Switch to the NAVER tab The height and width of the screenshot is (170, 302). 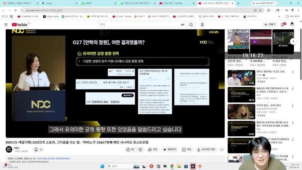[98, 3]
